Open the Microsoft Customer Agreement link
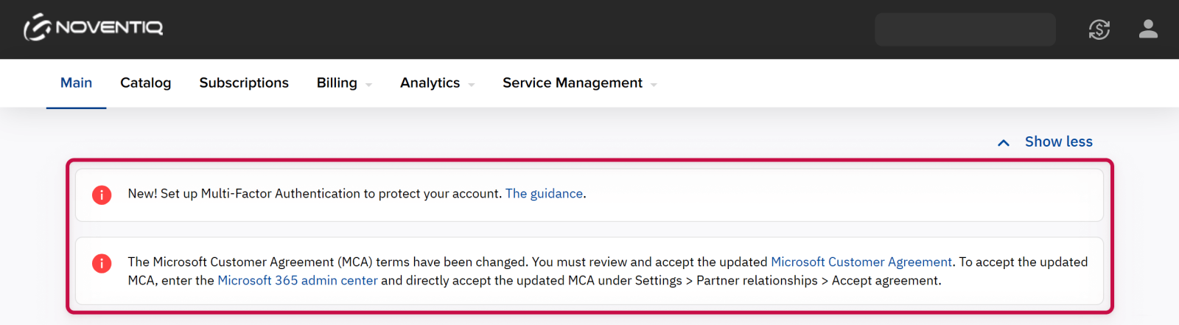Viewport: 1179px width, 325px height. pyautogui.click(x=861, y=262)
